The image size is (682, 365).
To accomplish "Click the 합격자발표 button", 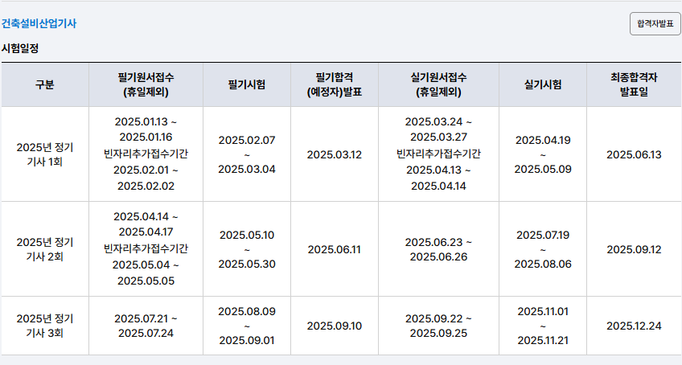I will click(x=655, y=23).
